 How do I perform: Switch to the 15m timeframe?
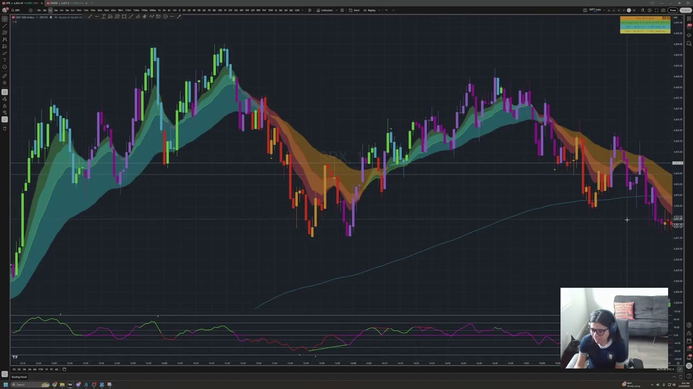click(x=93, y=10)
